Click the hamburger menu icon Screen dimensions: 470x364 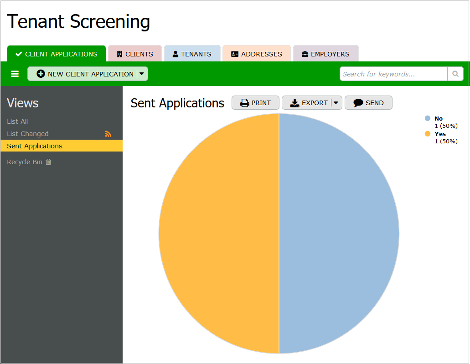15,74
